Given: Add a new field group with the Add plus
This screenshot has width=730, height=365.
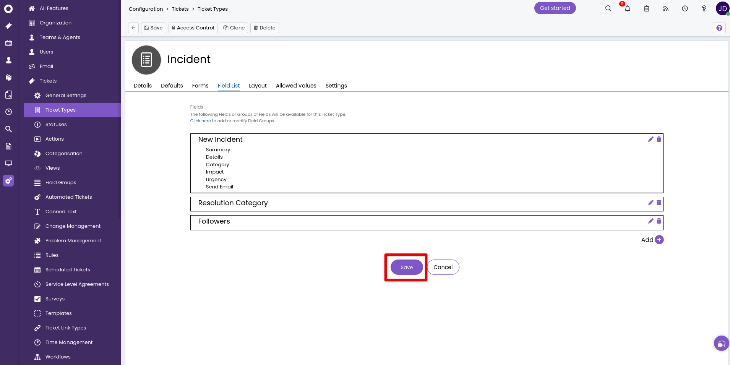Looking at the screenshot, I should (659, 240).
